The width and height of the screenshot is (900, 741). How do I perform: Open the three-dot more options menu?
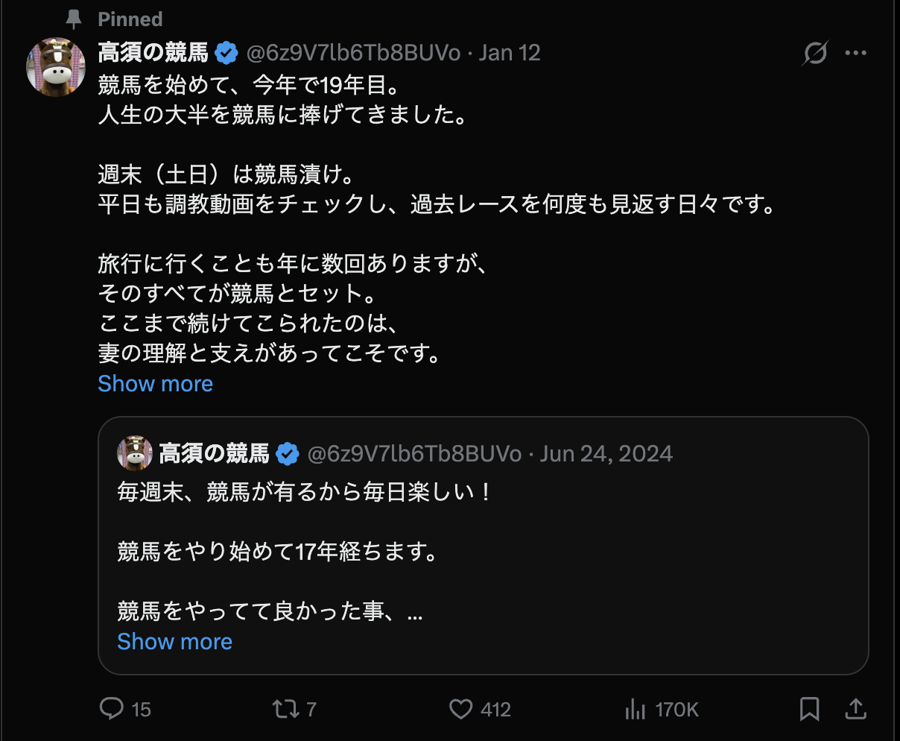coord(856,53)
